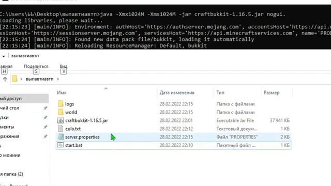Expand breadcrumb chevron after выпавтиавтп
Viewport: 331px width, 186px height.
pos(58,79)
